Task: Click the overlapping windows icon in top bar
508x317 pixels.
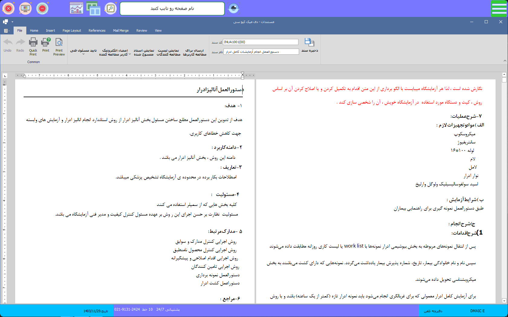Action: coord(93,8)
